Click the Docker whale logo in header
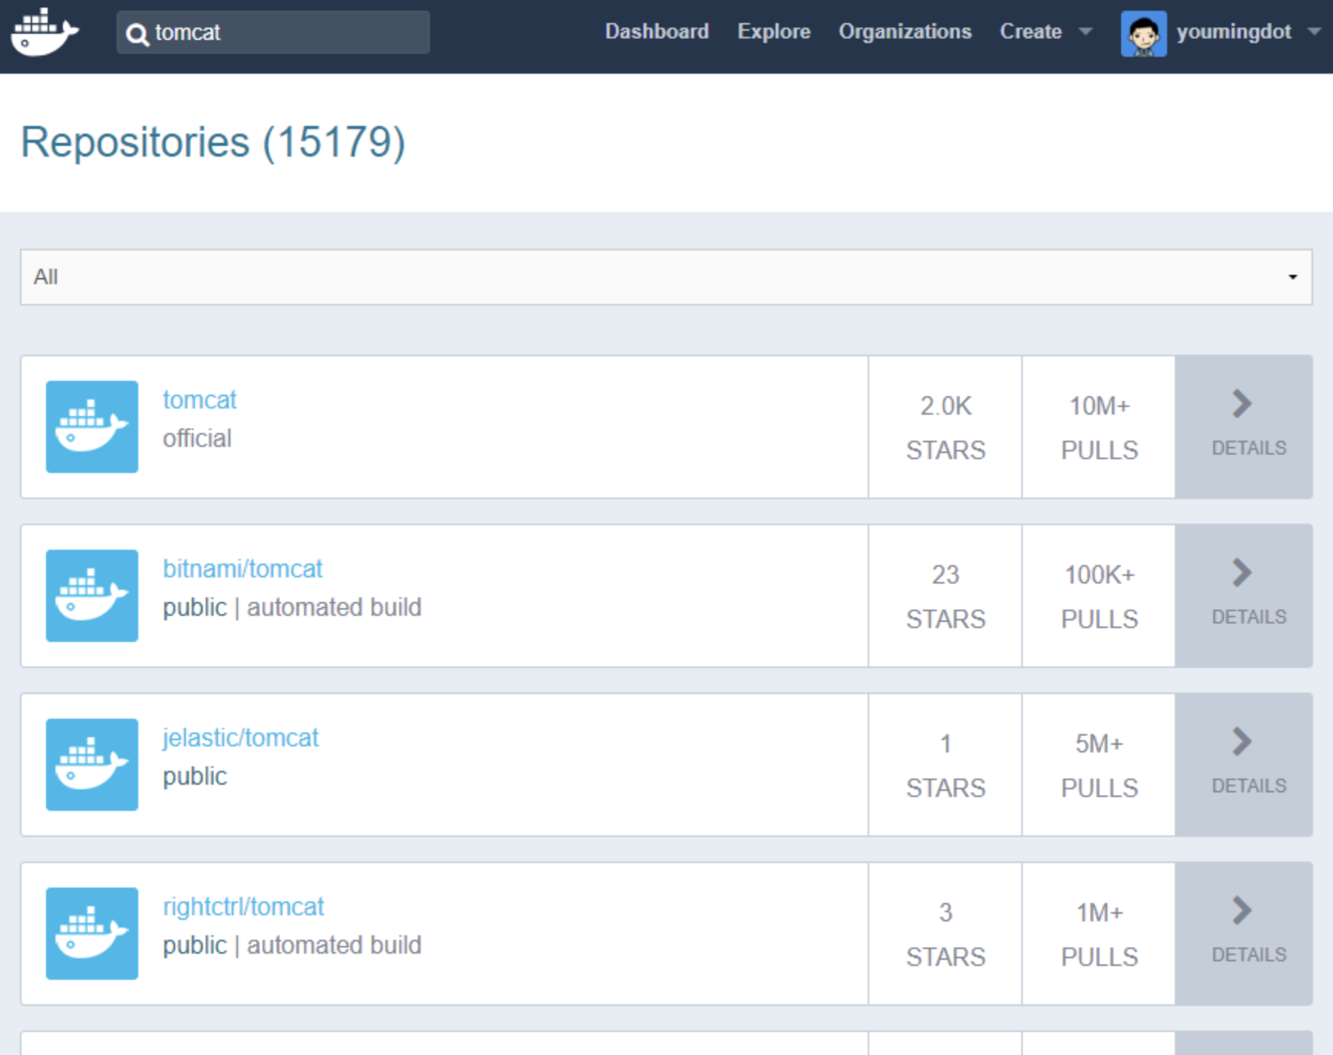Image resolution: width=1333 pixels, height=1055 pixels. pyautogui.click(x=45, y=32)
